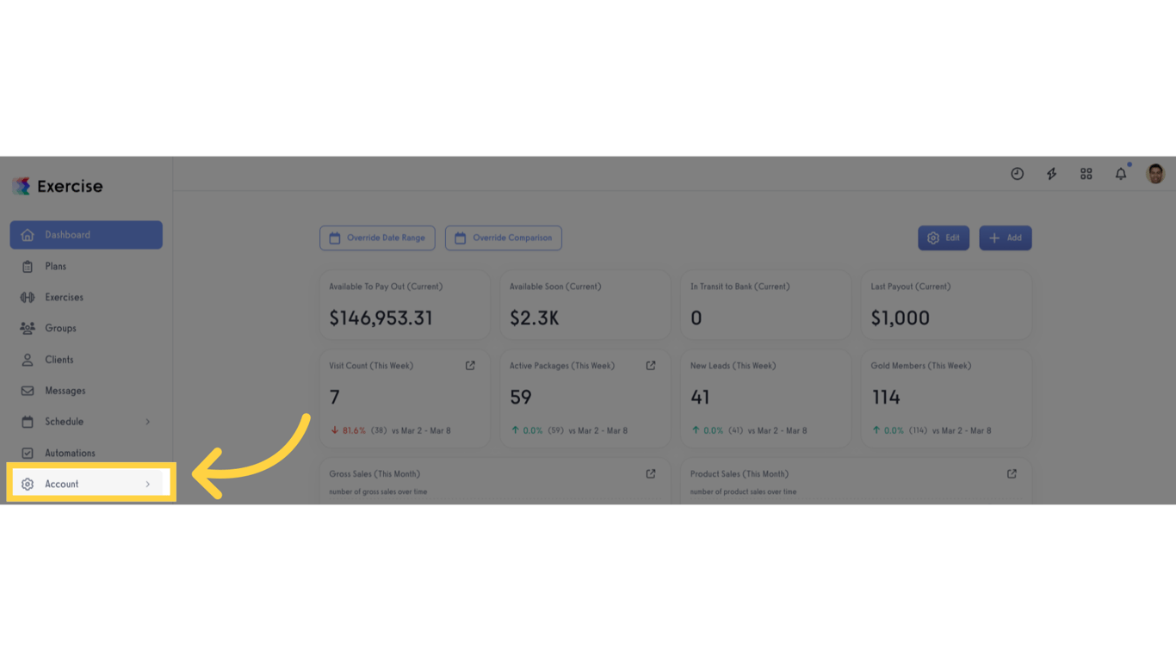Open the clock history icon in top bar

(x=1017, y=174)
